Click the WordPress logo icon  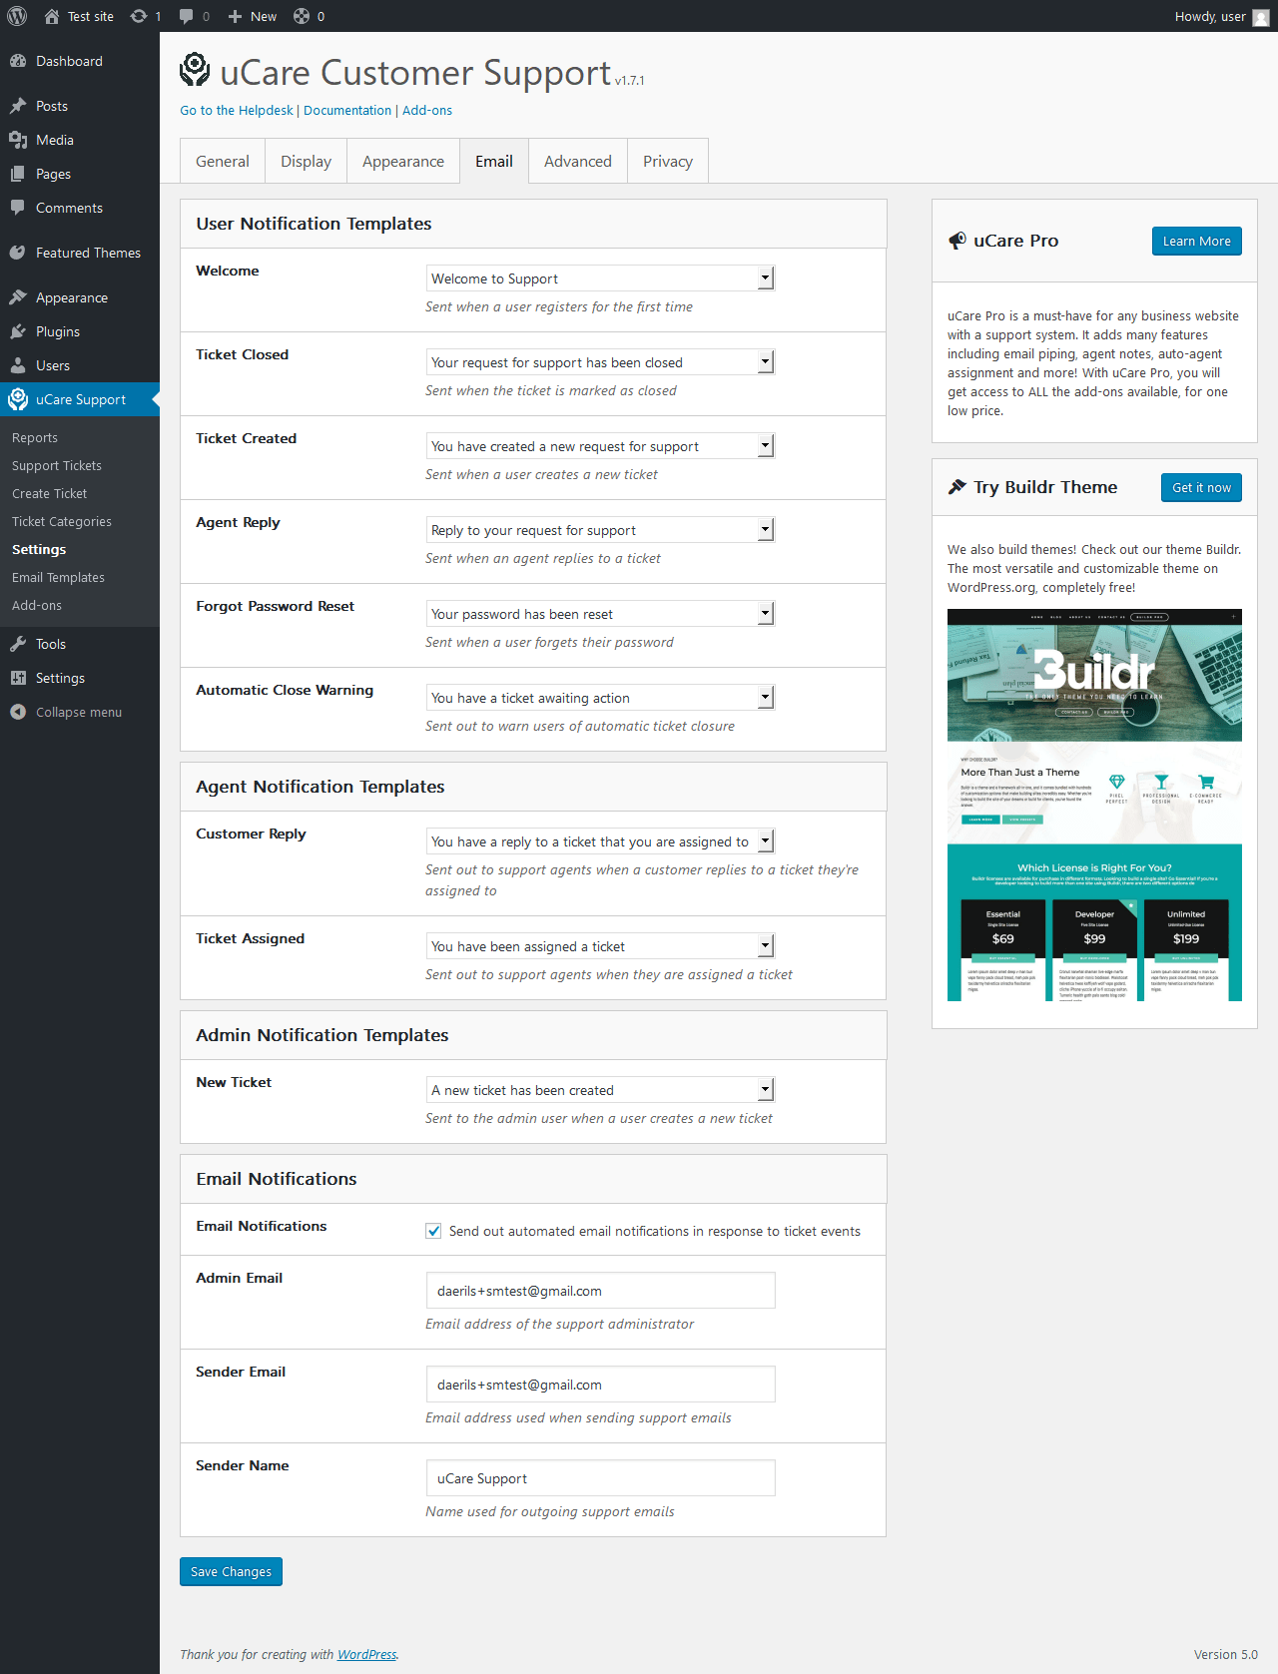tap(17, 16)
